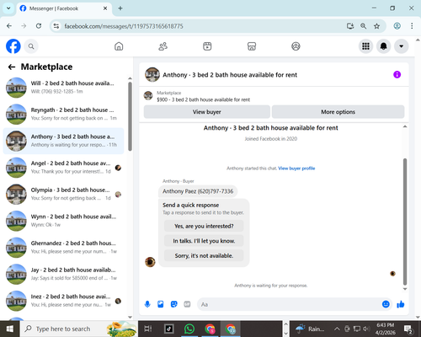This screenshot has height=337, width=421.
Task: Open the Windows Start menu
Action: [x=10, y=329]
